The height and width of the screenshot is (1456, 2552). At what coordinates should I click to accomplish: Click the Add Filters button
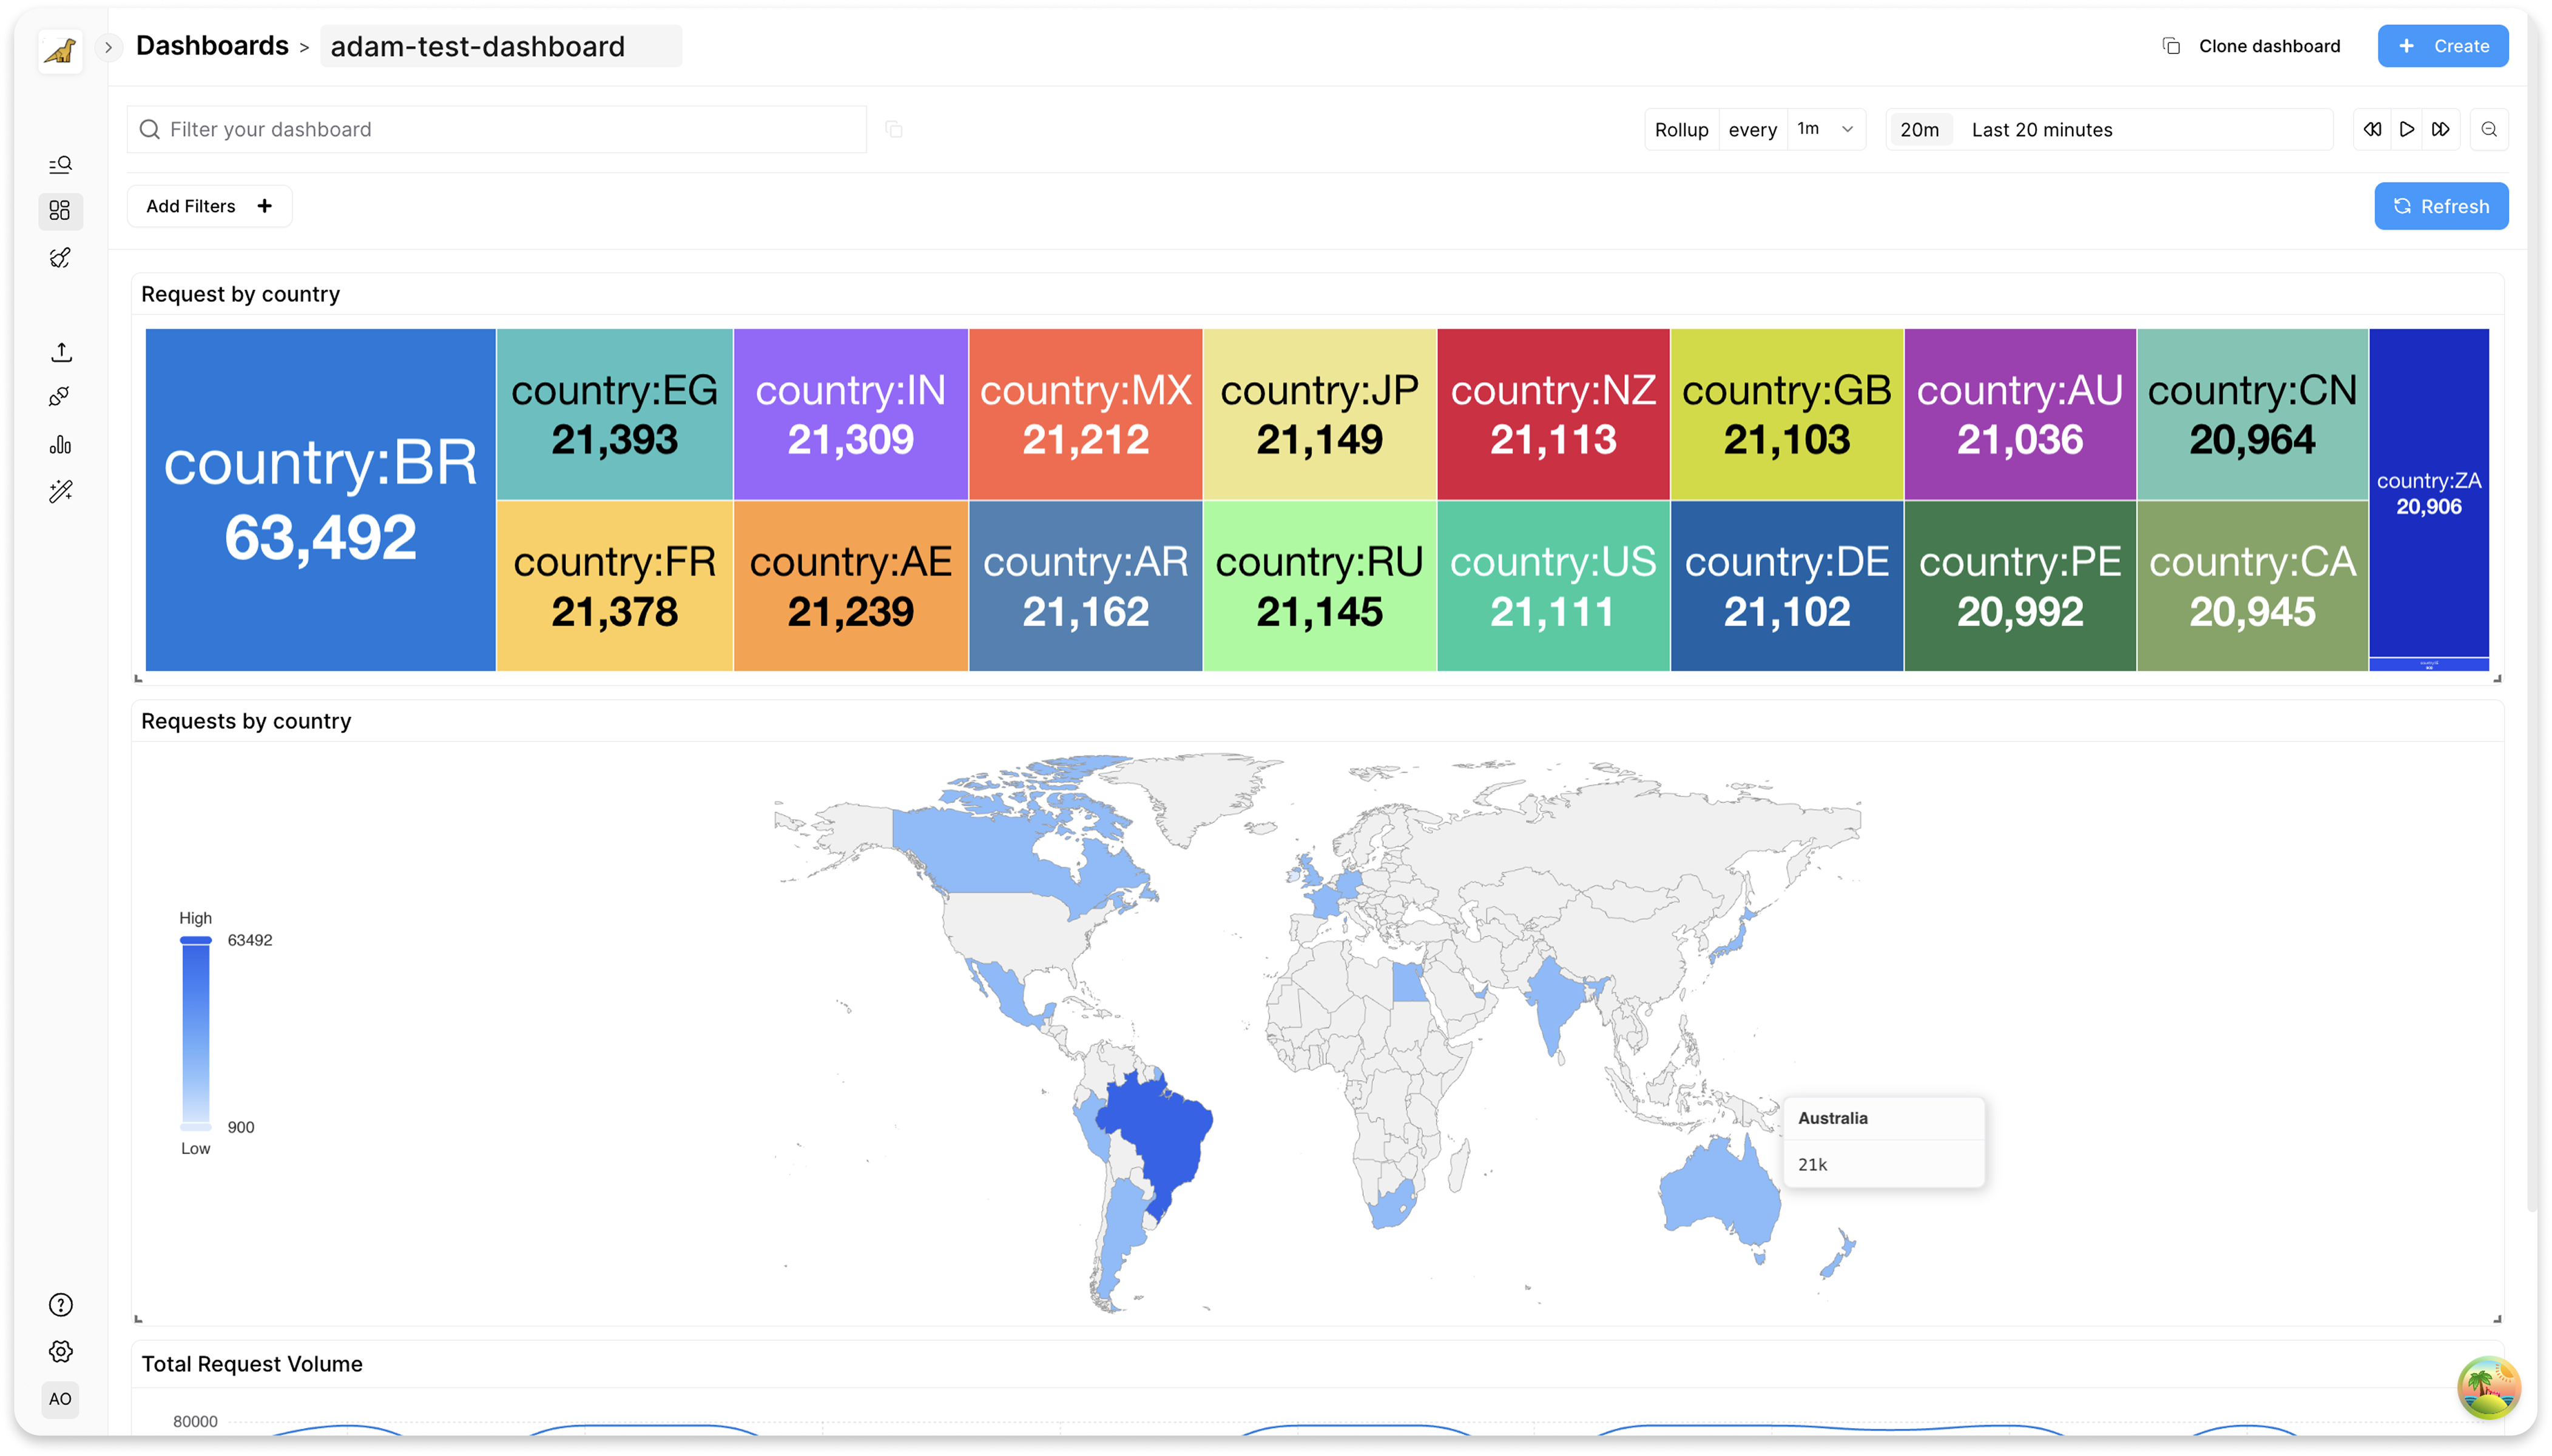(209, 206)
